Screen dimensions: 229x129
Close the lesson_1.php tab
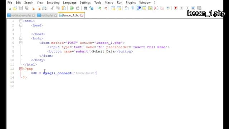(82, 15)
